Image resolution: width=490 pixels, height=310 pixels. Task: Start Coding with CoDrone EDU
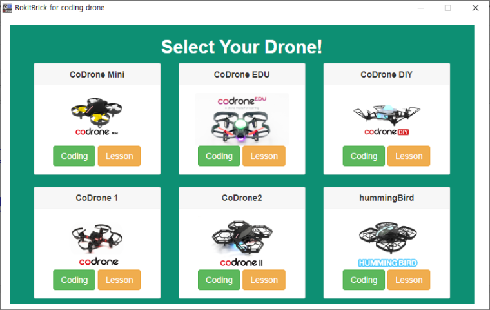219,156
